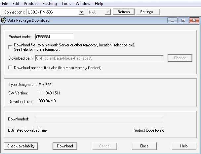Open the Window menu
201x154 pixels.
click(x=83, y=4)
